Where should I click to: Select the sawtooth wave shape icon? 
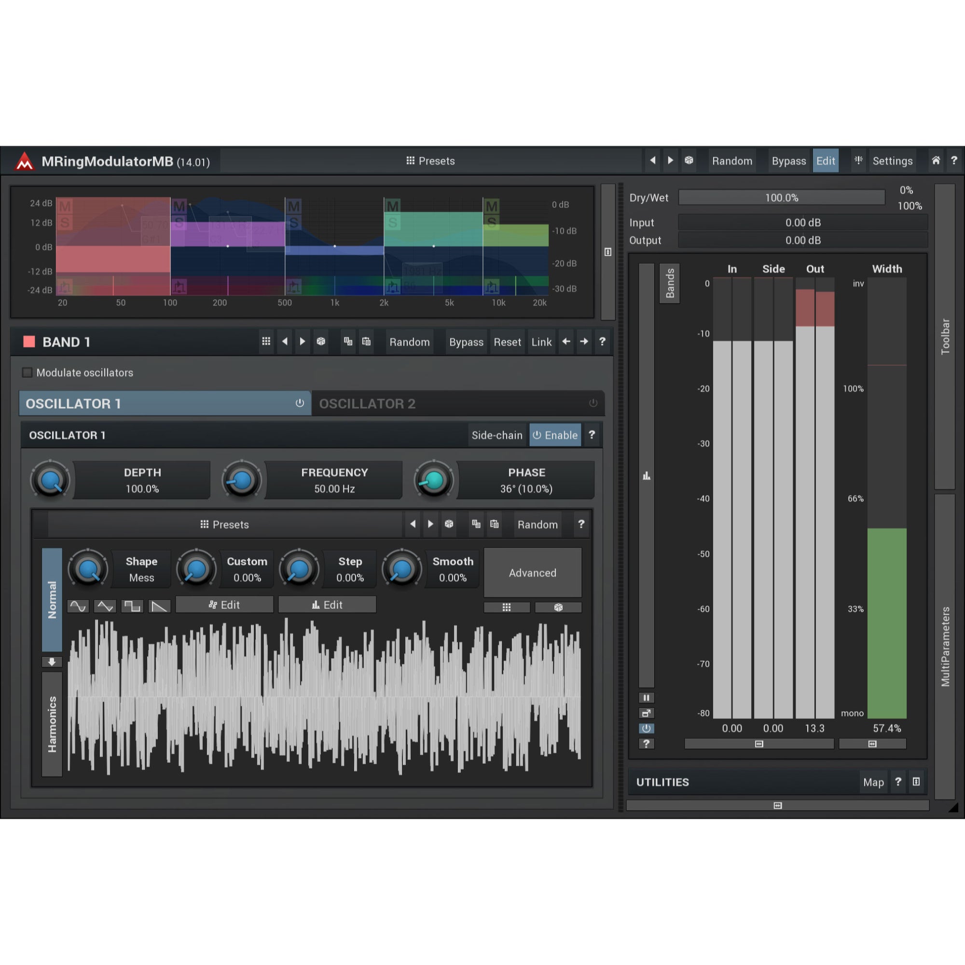coord(159,607)
